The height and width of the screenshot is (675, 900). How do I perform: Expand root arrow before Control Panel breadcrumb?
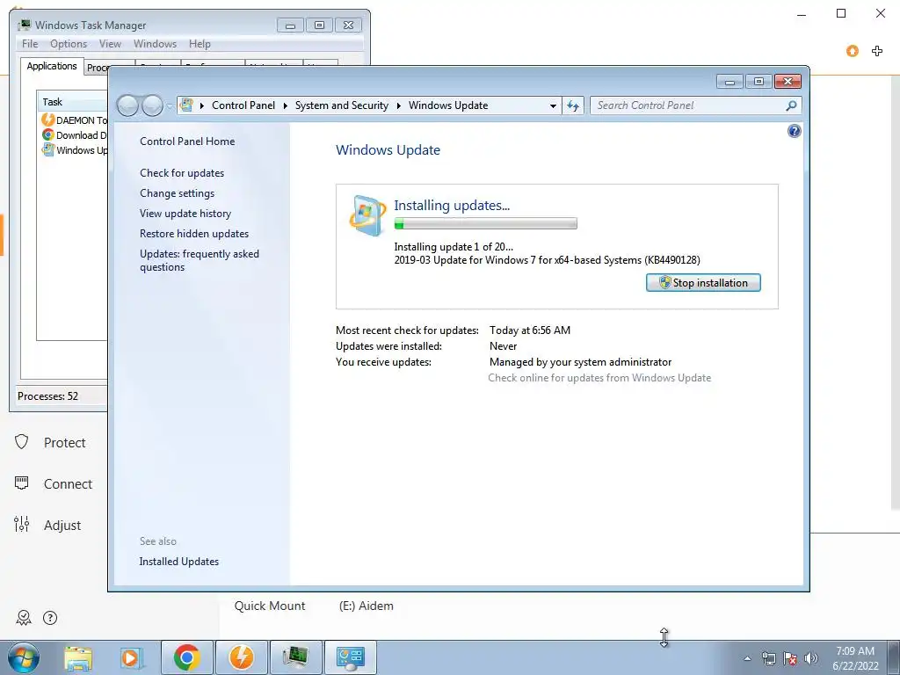coord(201,105)
